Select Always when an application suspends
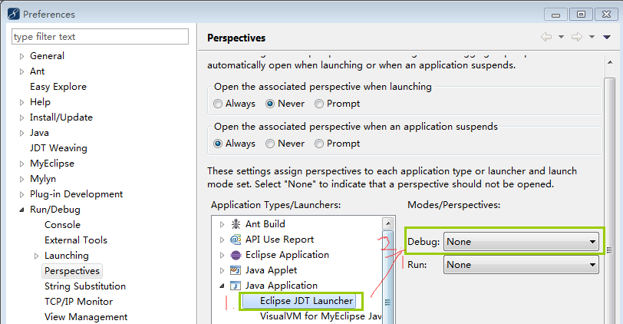The width and height of the screenshot is (623, 324). pyautogui.click(x=218, y=144)
